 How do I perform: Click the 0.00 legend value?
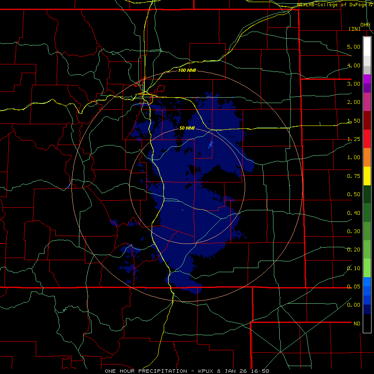[354, 305]
